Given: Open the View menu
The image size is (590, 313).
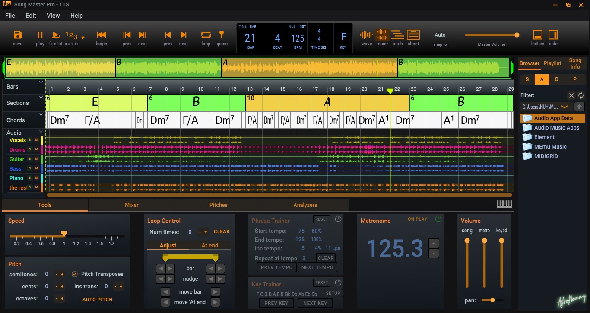Looking at the screenshot, I should tap(53, 16).
